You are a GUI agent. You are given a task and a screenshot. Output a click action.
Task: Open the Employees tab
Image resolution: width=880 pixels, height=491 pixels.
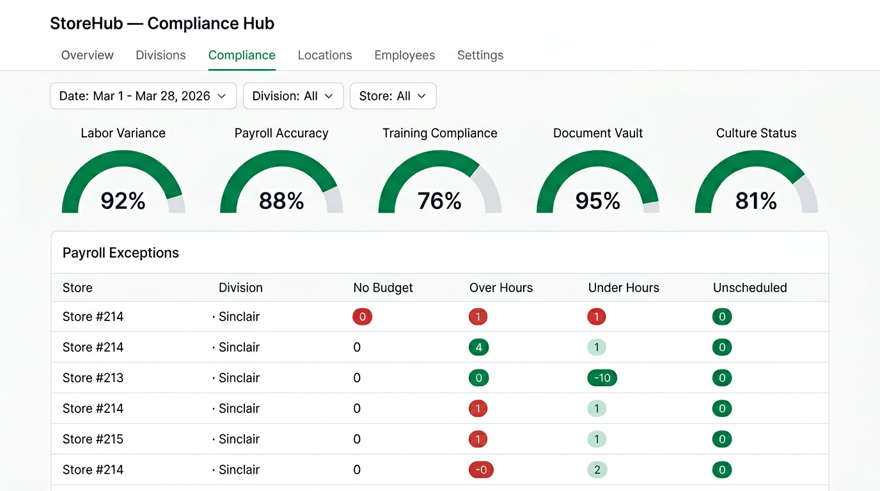(405, 55)
